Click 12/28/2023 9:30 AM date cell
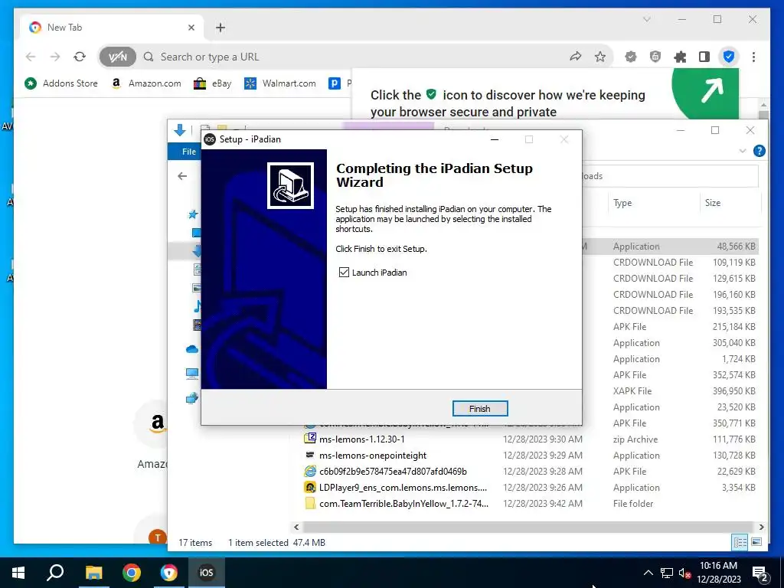784x588 pixels. (x=543, y=439)
